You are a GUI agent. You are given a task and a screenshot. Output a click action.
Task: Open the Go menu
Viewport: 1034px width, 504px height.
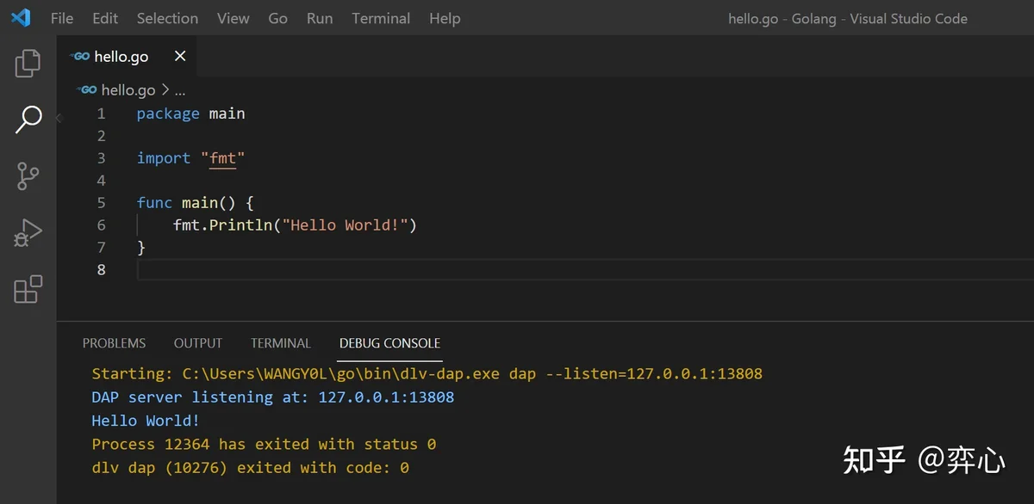tap(277, 18)
